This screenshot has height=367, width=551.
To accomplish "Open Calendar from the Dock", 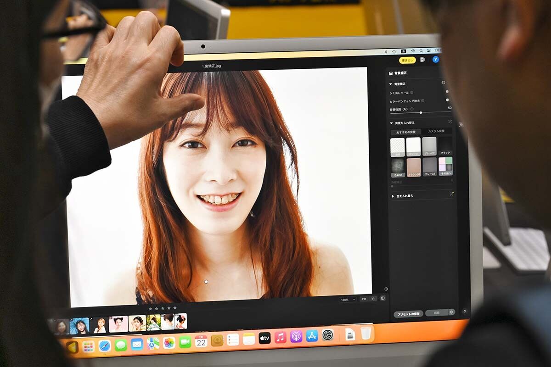I will pos(201,341).
